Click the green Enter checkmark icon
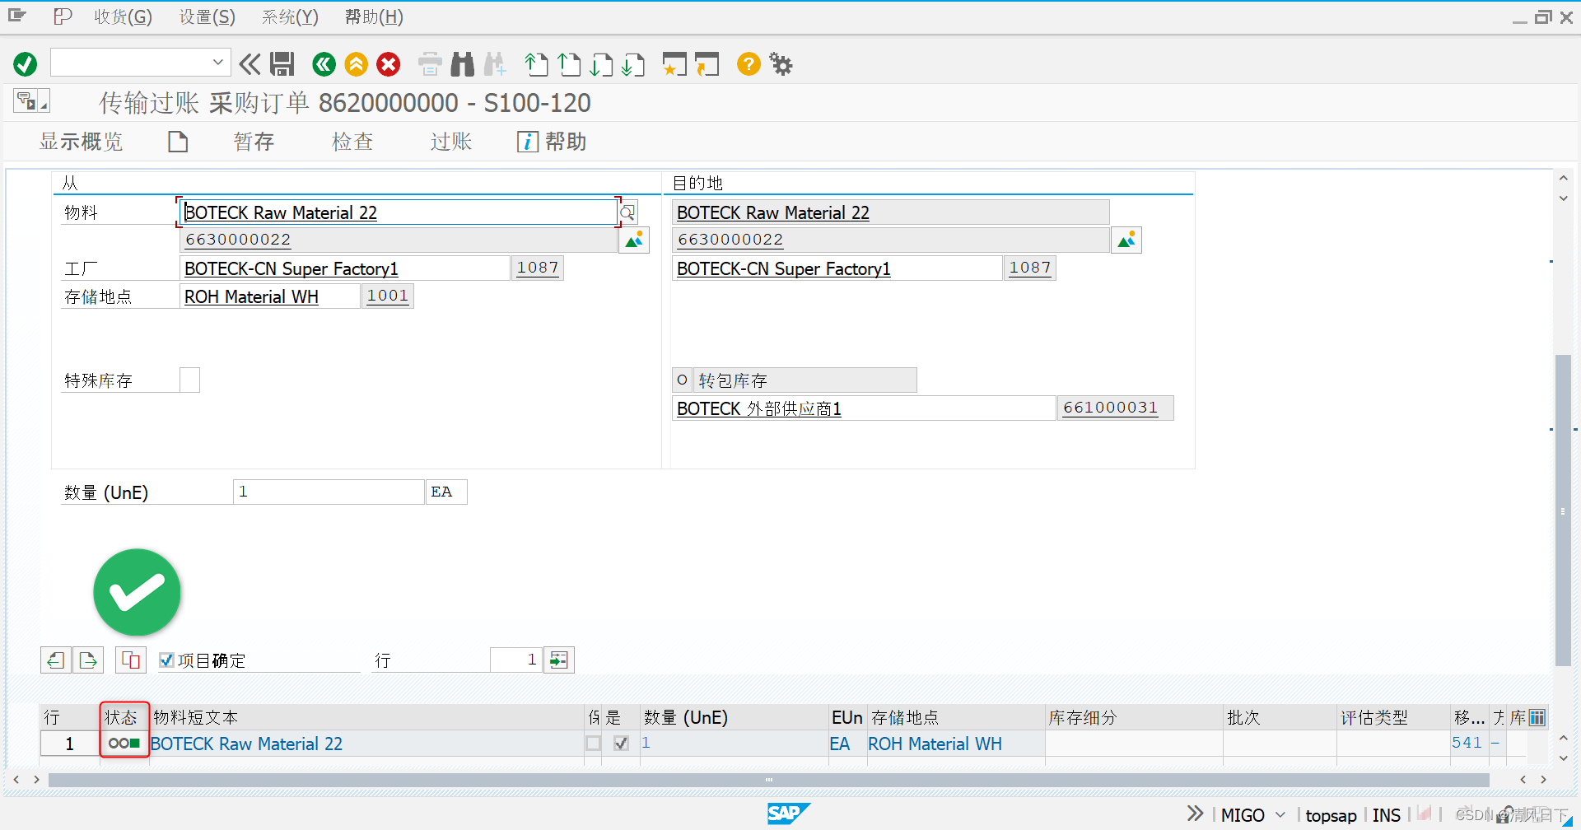Image resolution: width=1581 pixels, height=830 pixels. tap(26, 64)
